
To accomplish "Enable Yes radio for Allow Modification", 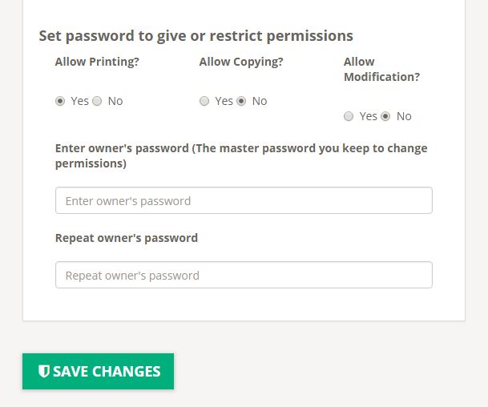I will (349, 116).
